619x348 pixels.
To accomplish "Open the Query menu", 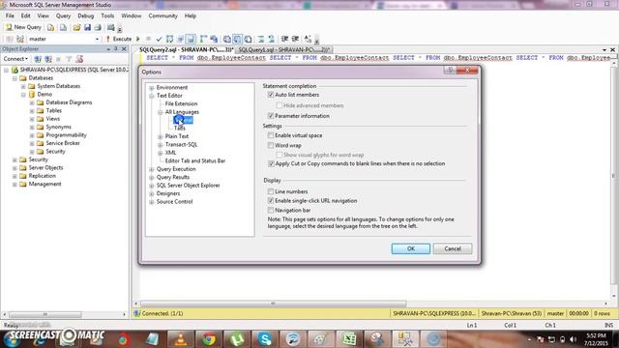I will pos(63,15).
